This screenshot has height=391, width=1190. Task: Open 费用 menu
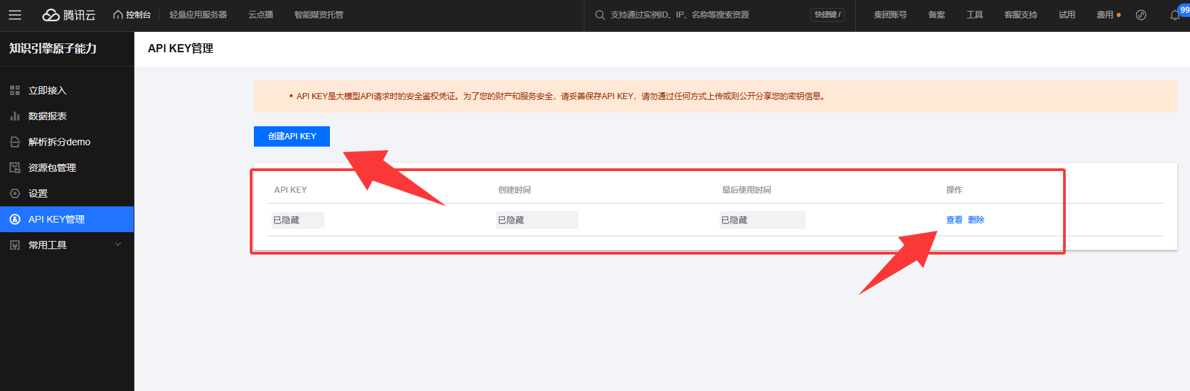(1105, 15)
